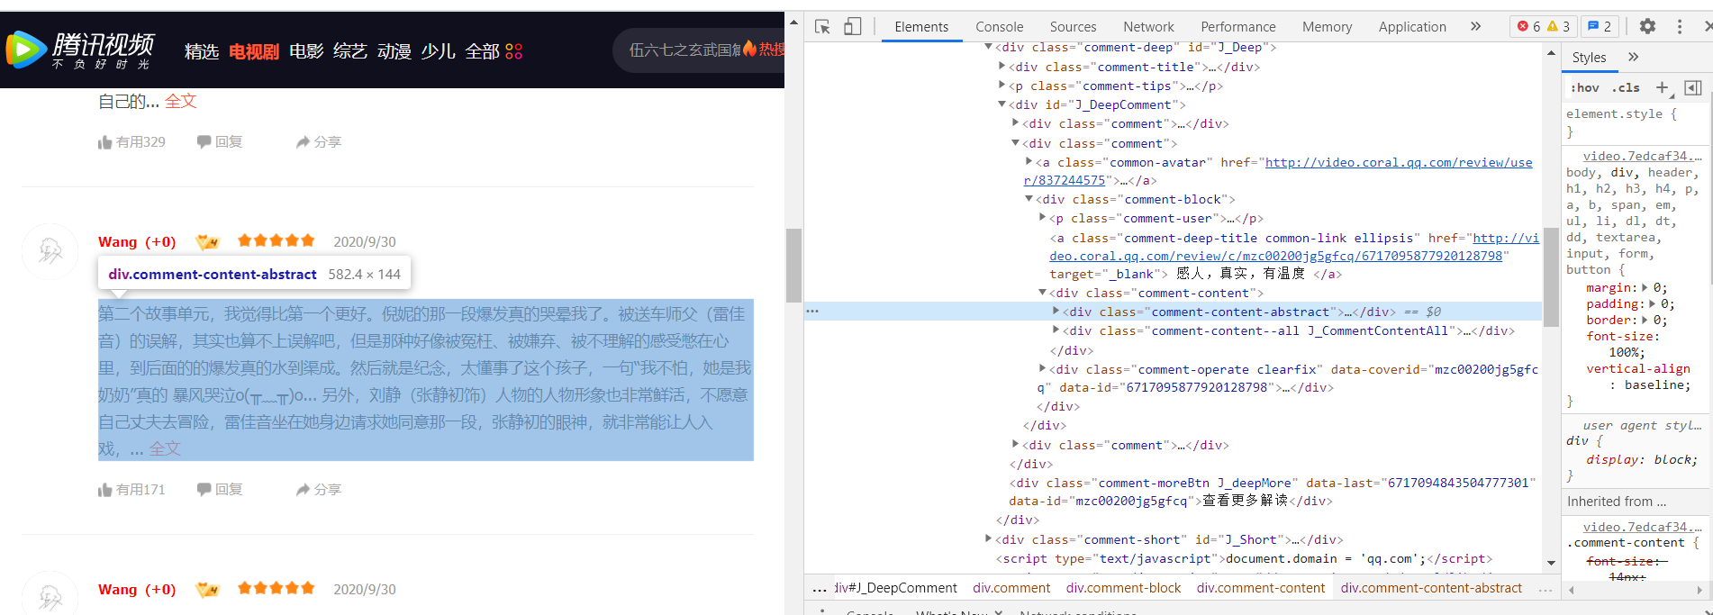Click the yellow warnings count badge
This screenshot has width=1713, height=615.
pyautogui.click(x=1558, y=27)
